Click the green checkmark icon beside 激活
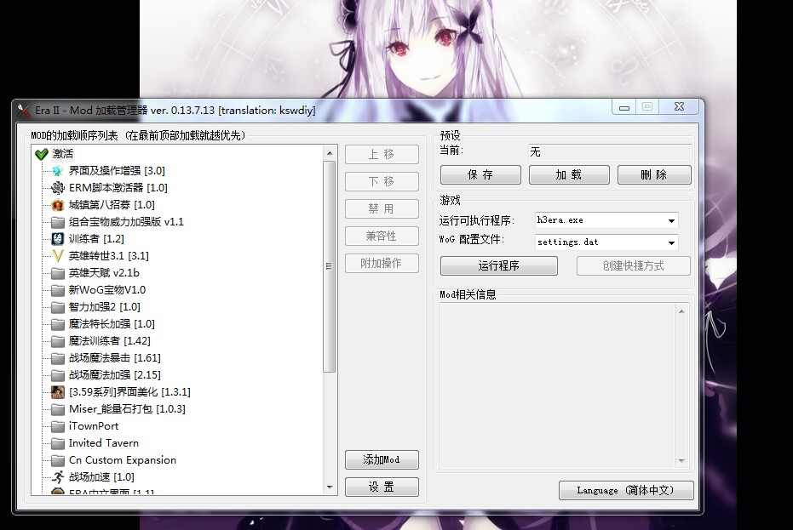The width and height of the screenshot is (793, 530). pos(42,154)
